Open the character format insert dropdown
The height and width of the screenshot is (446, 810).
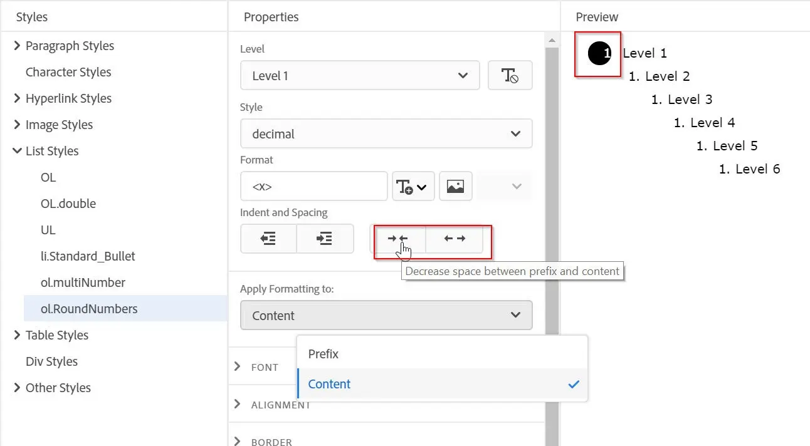[413, 186]
